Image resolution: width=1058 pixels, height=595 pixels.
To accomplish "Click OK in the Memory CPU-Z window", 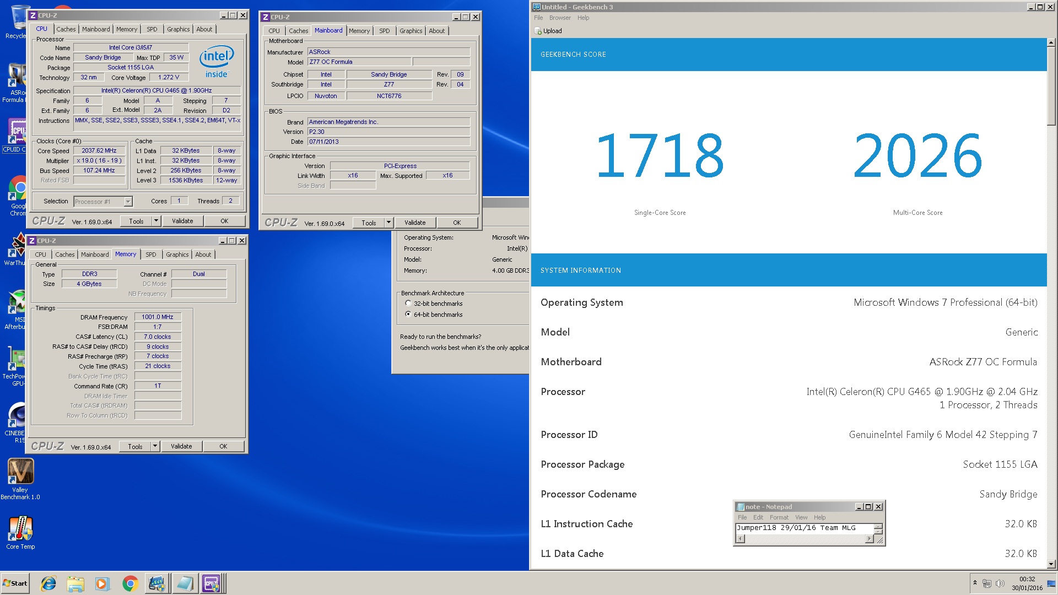I will (x=223, y=446).
